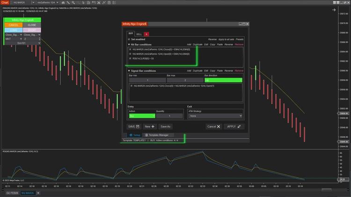Toggle Close[0] > Open[1] signal condition checkbox
Screen dimensions: 351x197
point(132,86)
